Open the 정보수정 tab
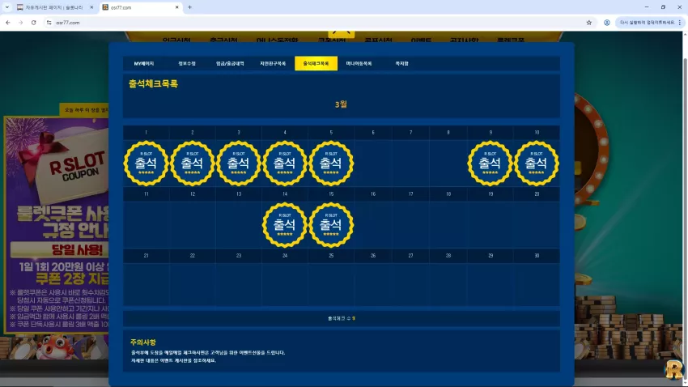The image size is (688, 387). click(x=187, y=63)
